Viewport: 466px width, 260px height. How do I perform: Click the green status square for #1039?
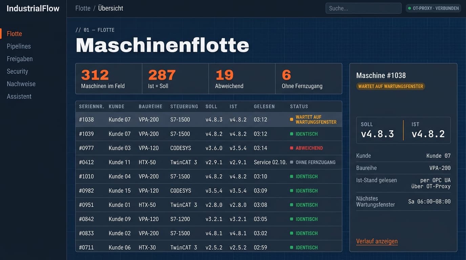click(292, 134)
